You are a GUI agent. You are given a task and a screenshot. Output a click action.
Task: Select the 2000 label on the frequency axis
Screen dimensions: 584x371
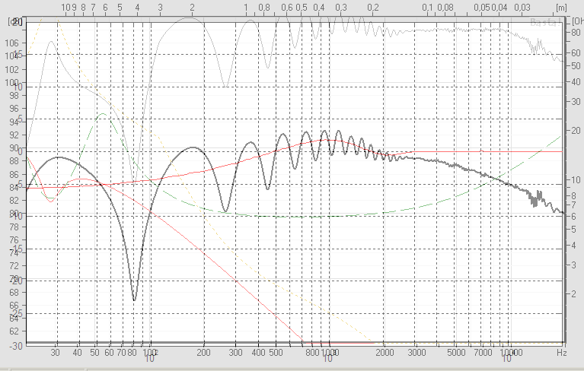coord(385,354)
